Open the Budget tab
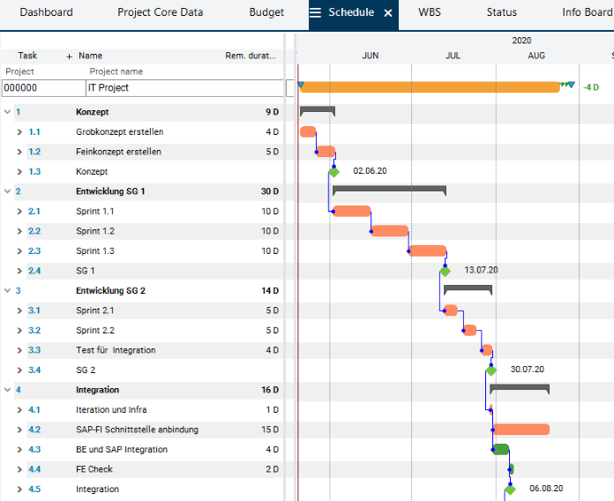614x501 pixels. coord(266,13)
